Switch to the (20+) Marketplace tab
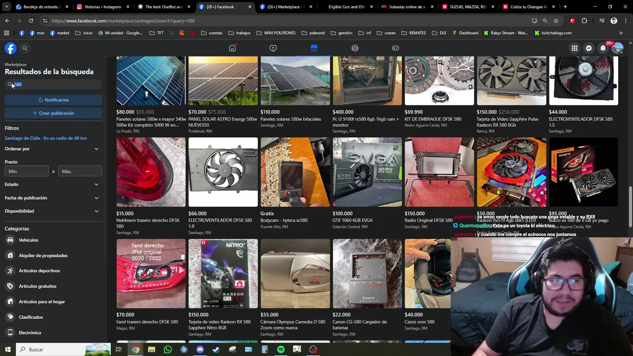Screen dimensions: 633x356 286,7
